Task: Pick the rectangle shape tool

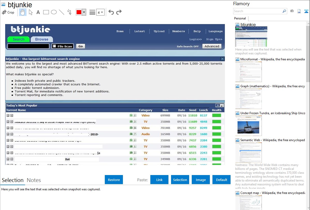Action: pyautogui.click(x=46, y=12)
